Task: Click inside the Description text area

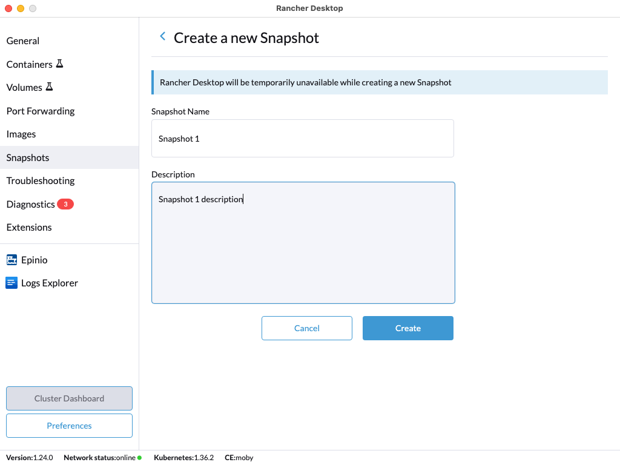Action: pos(303,243)
